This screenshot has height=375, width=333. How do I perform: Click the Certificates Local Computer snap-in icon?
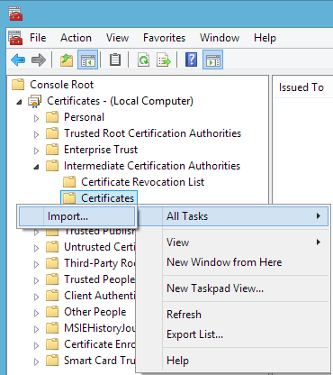pyautogui.click(x=35, y=101)
